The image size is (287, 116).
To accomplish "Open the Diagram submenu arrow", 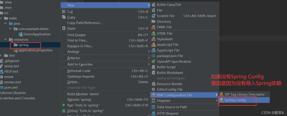I will click(216, 100).
